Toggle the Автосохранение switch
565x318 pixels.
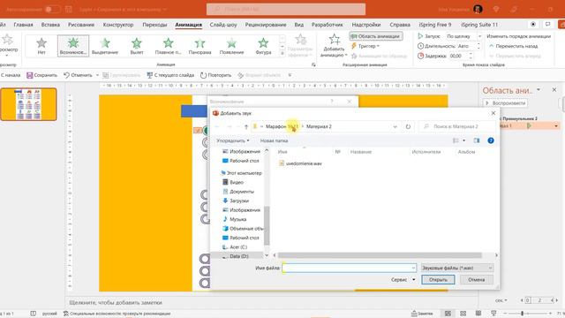pos(52,9)
